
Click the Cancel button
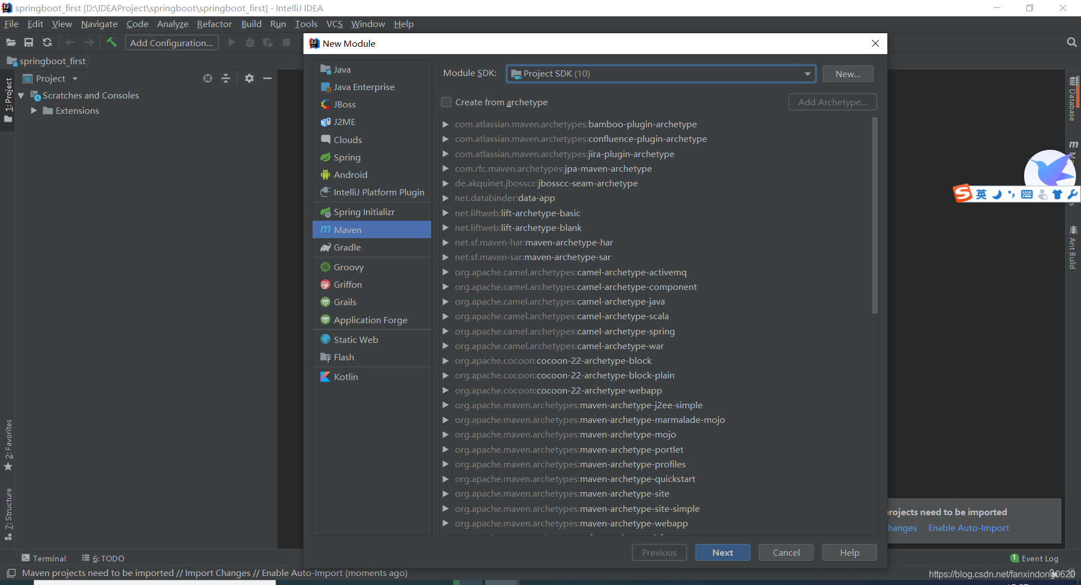[786, 552]
